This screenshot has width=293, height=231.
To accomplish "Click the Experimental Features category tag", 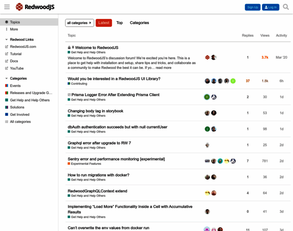I will pyautogui.click(x=86, y=164).
